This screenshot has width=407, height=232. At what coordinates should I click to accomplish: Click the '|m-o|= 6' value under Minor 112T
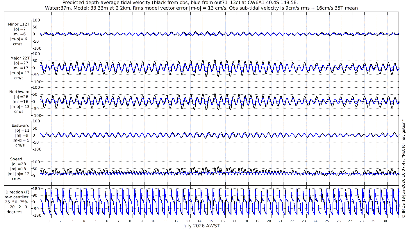click(19, 39)
